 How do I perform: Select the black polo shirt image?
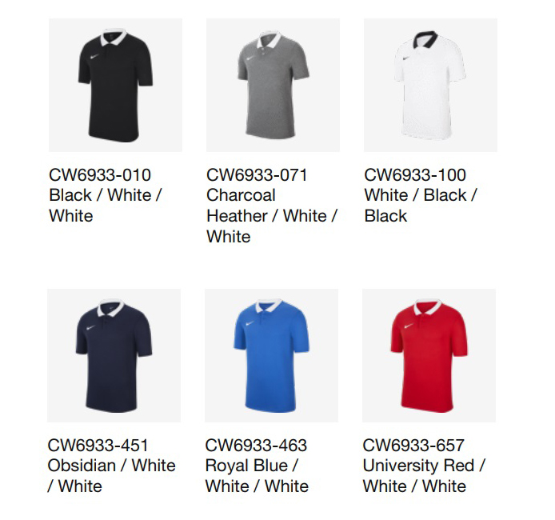click(115, 86)
